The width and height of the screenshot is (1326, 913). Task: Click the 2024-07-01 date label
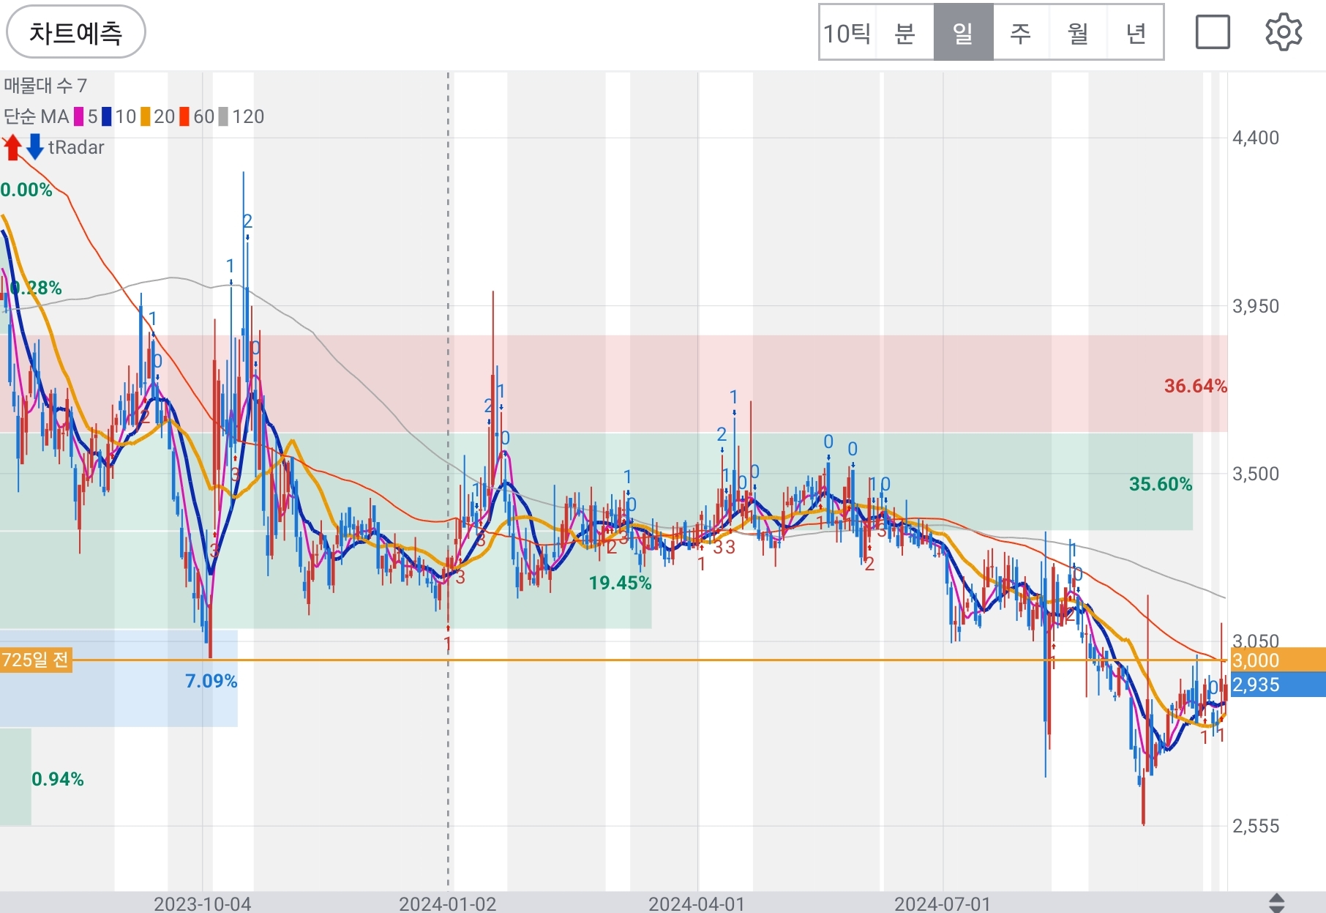click(943, 904)
